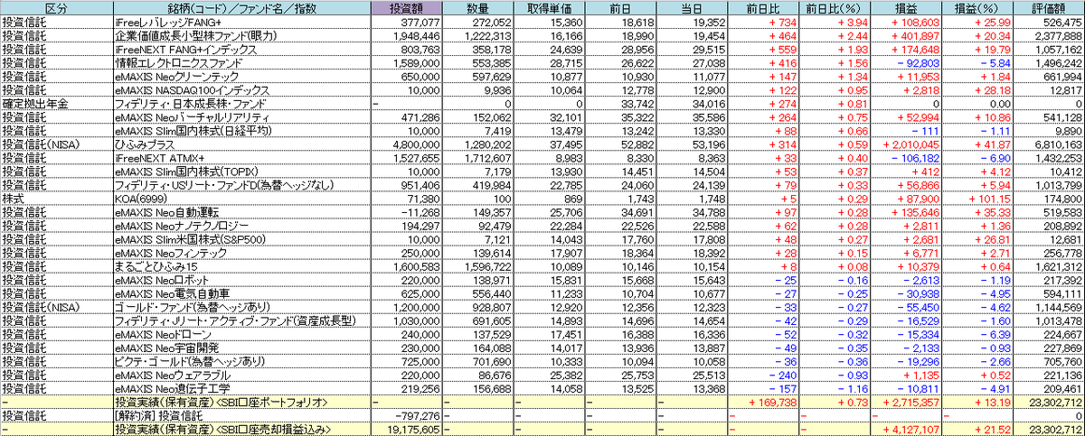Image resolution: width=1085 pixels, height=436 pixels.
Task: Select the フィデリティ・Jリート・アクティブ・ファンド name cell
Action: click(242, 321)
